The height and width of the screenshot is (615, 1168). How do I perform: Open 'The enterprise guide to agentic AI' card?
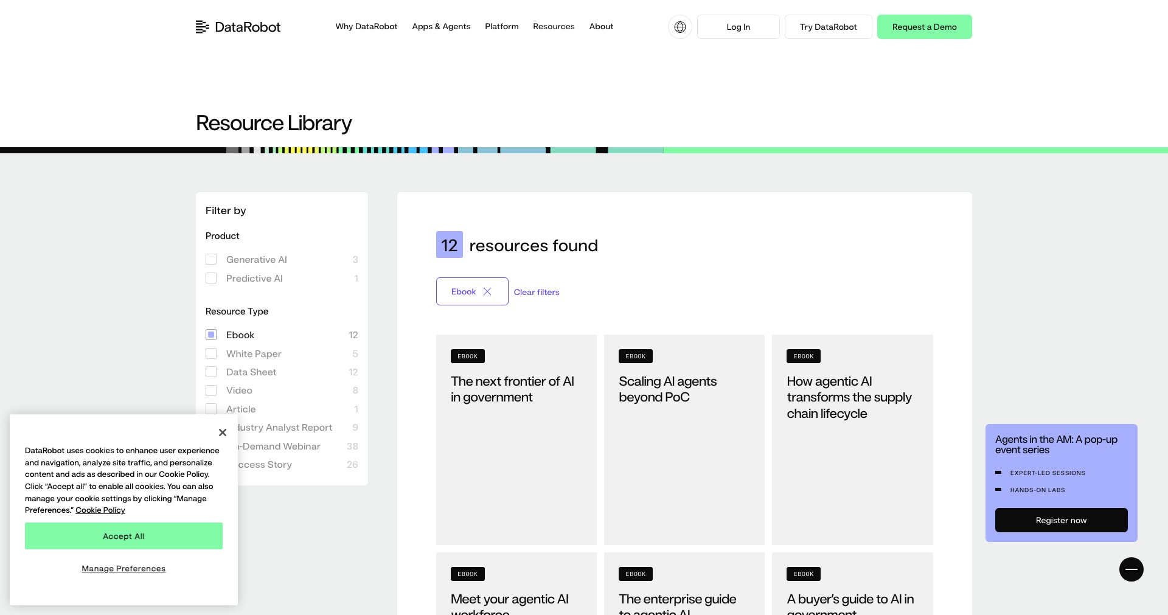pyautogui.click(x=684, y=584)
